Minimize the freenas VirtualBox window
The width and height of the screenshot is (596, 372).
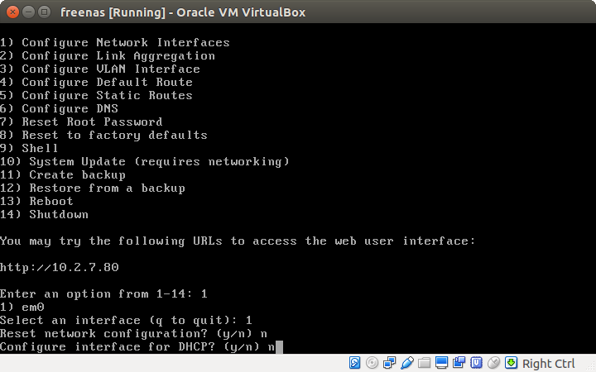click(x=28, y=12)
